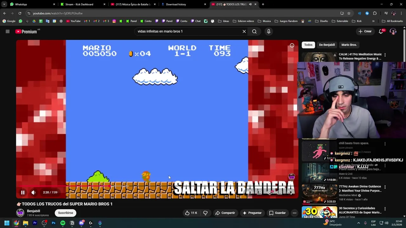Mute the YouTube player volume

[33, 192]
